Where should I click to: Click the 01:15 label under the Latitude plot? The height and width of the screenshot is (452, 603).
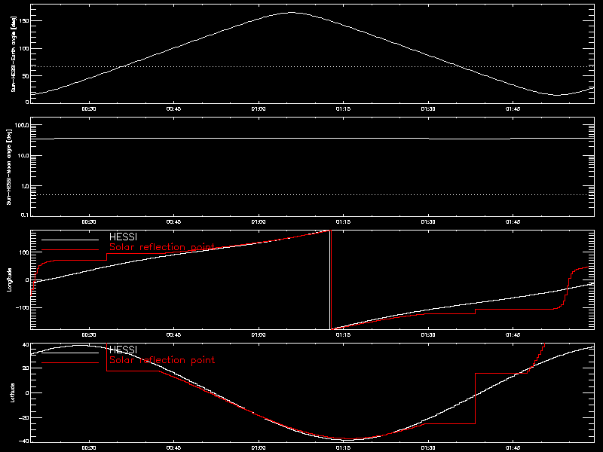coord(343,448)
